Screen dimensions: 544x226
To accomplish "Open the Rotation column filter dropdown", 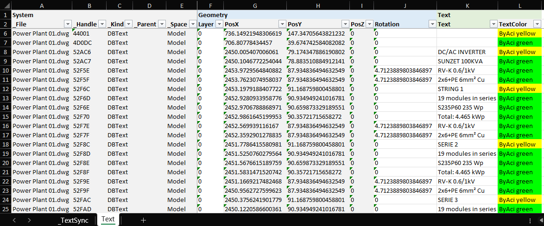I will click(x=432, y=24).
